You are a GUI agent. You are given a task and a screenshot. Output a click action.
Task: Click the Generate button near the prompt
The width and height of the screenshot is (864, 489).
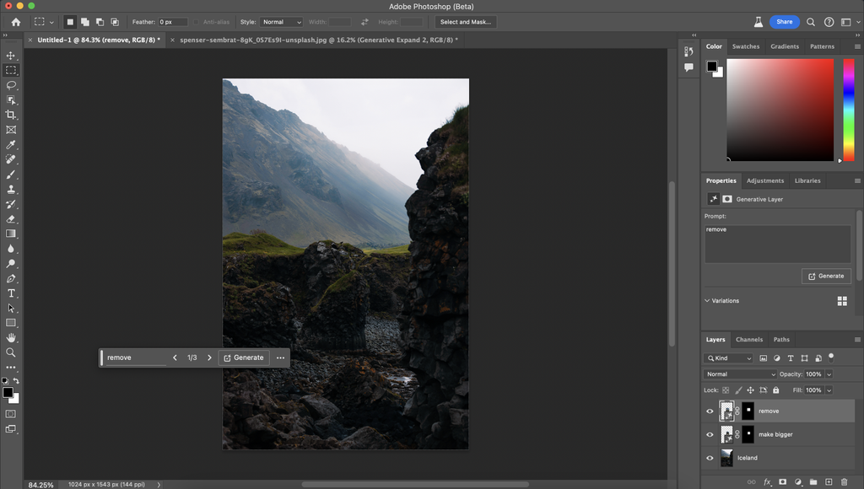826,276
